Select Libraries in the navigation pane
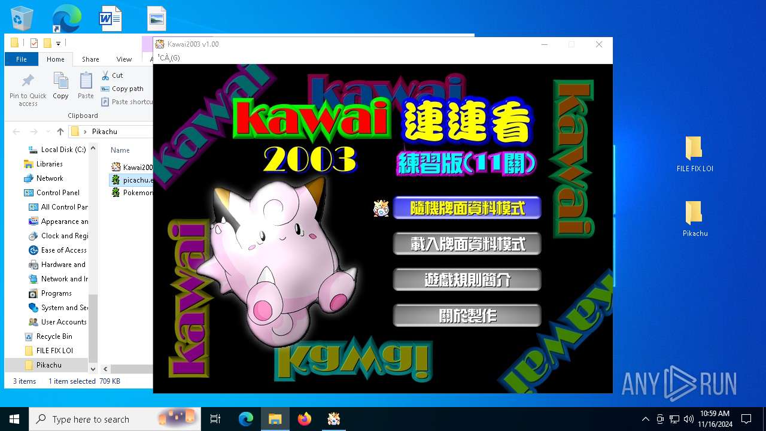Screen dimensions: 766x431 (43, 164)
